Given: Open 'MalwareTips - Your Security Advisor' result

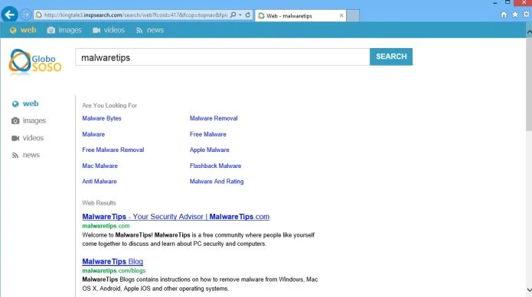Looking at the screenshot, I should [176, 217].
